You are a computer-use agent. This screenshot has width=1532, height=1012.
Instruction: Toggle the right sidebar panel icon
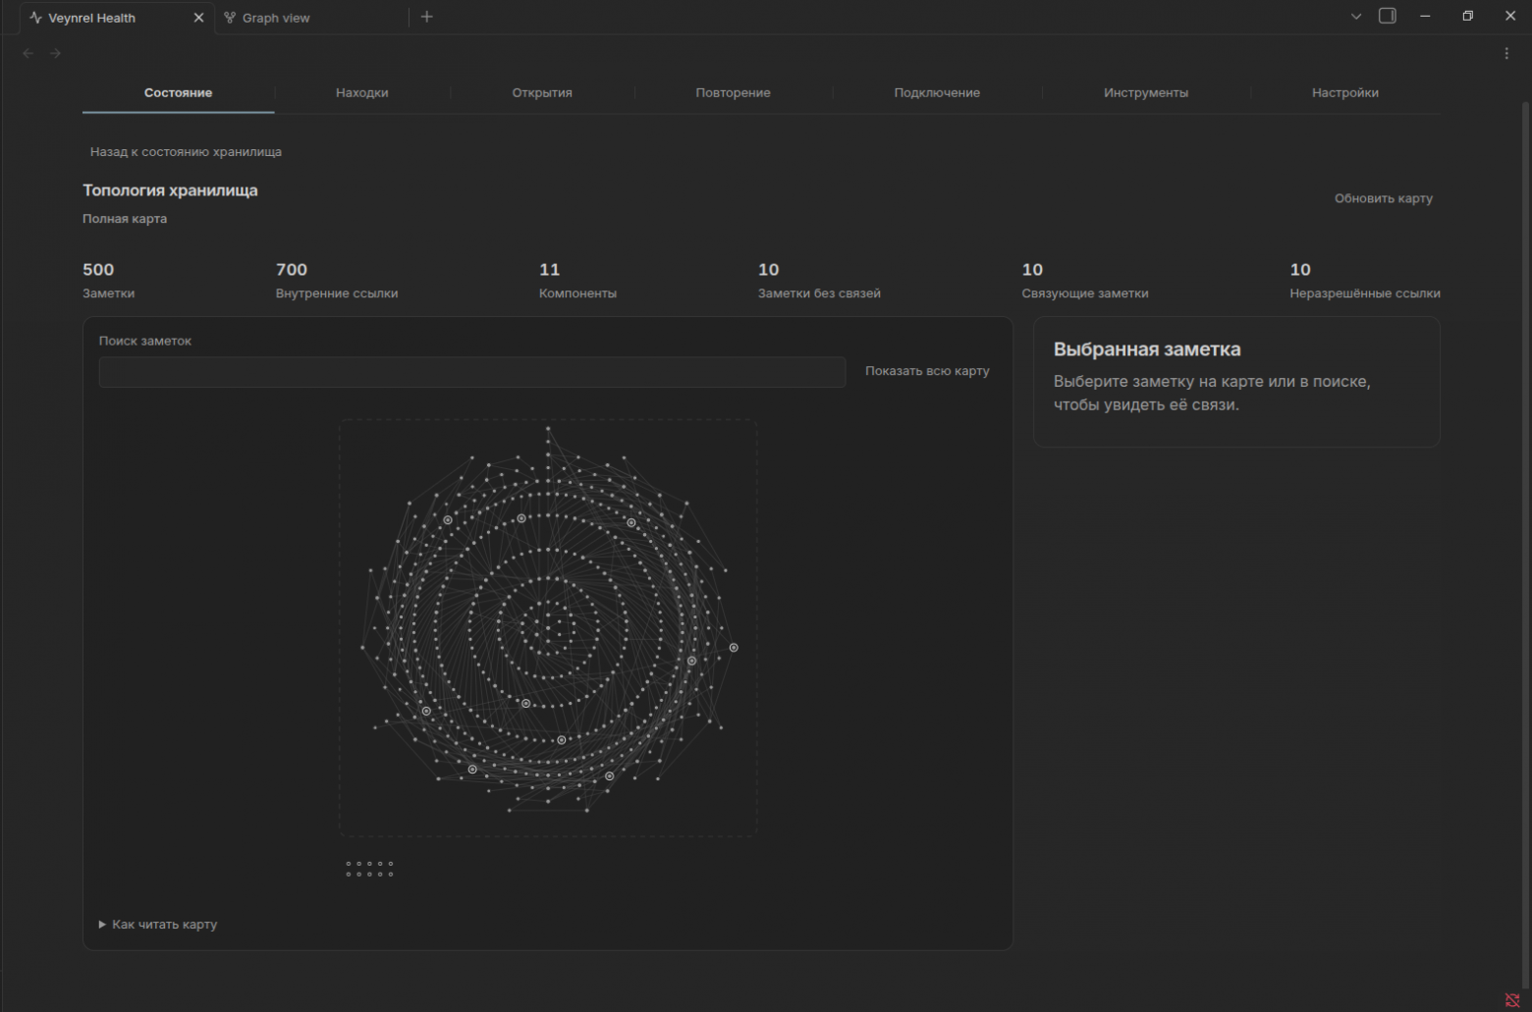(x=1388, y=16)
